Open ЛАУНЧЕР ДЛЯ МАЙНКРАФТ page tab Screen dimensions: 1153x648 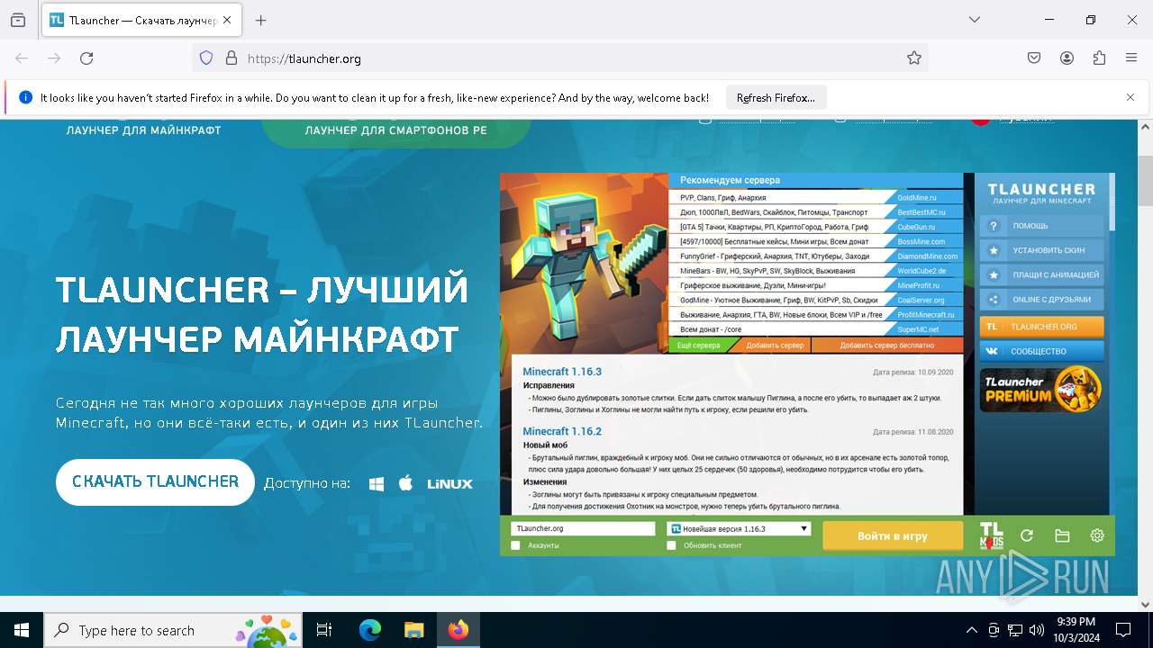[x=143, y=130]
